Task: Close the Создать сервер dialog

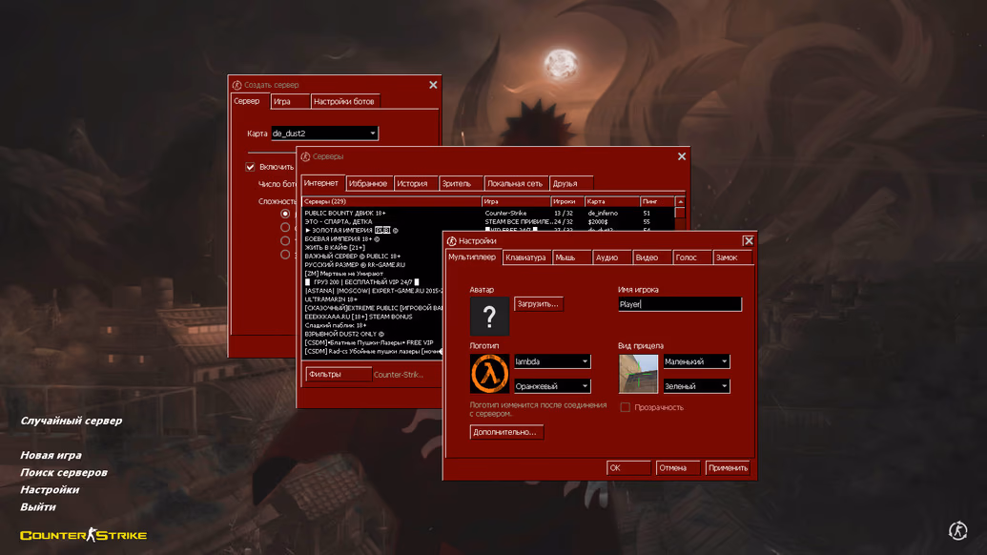Action: (433, 85)
